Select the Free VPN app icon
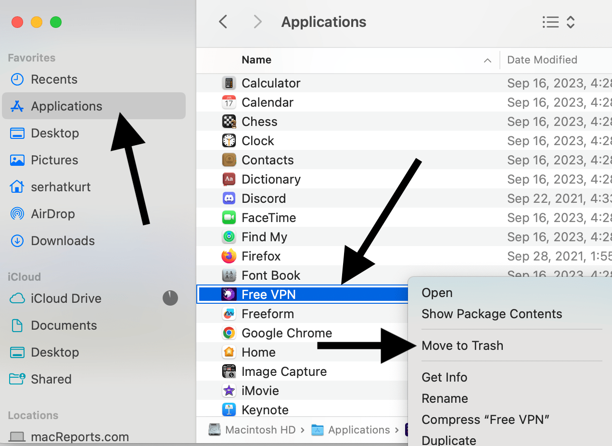Screen dimensions: 612x446 229,295
